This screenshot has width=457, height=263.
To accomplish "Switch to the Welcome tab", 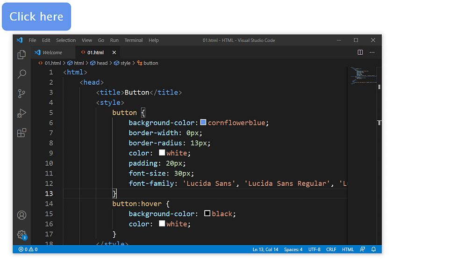I will coord(53,52).
